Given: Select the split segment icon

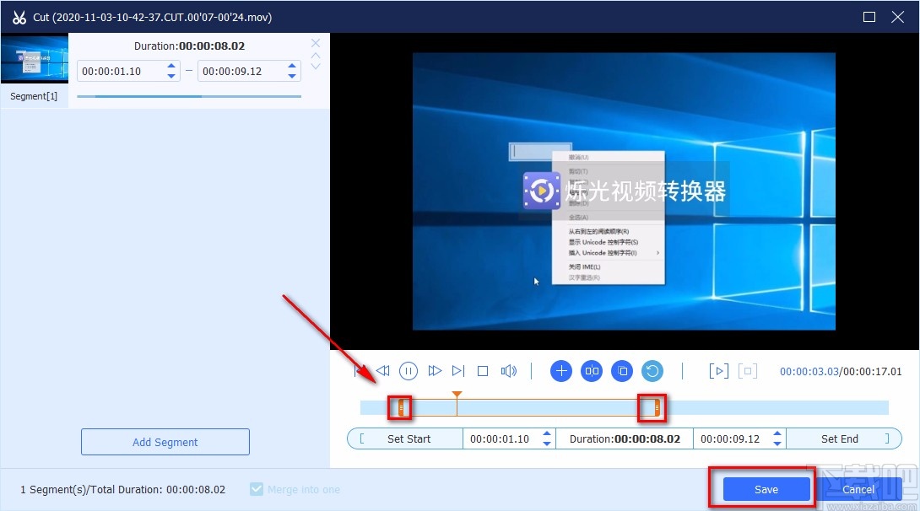Looking at the screenshot, I should [592, 370].
